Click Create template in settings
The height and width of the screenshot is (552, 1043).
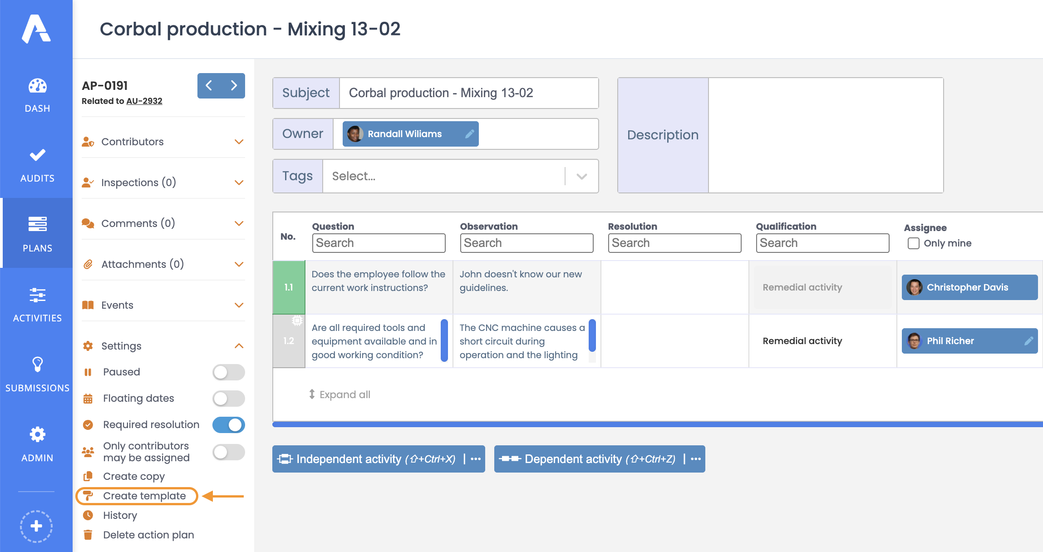point(144,496)
